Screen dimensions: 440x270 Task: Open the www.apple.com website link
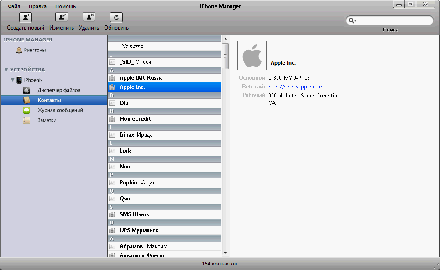tap(296, 87)
